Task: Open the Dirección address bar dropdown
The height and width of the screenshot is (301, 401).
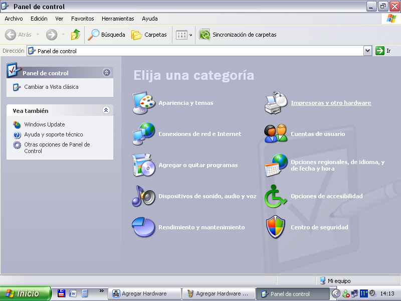Action: coord(367,51)
